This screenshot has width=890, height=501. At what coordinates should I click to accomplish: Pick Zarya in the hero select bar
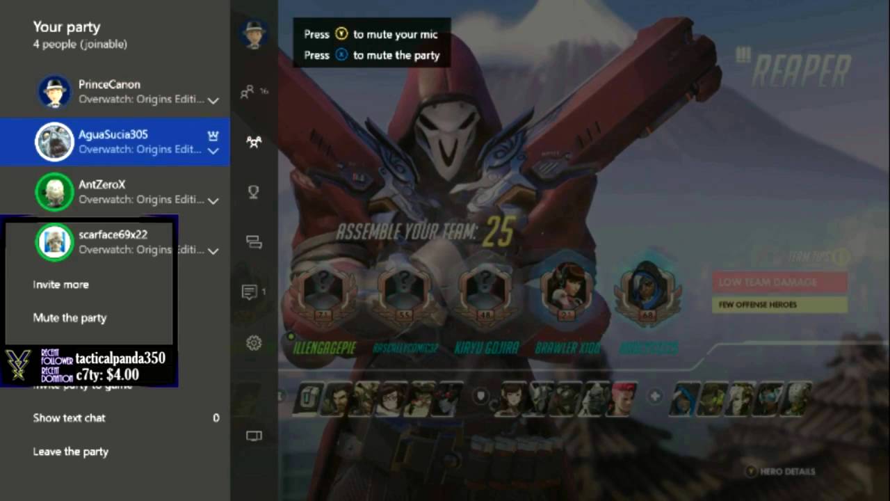[622, 399]
